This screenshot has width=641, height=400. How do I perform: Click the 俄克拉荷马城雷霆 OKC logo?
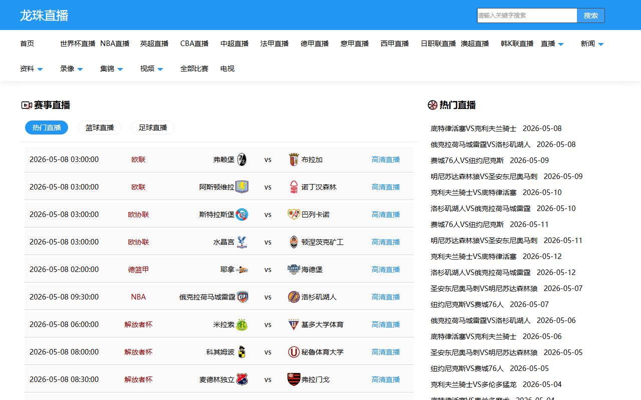[x=242, y=297]
